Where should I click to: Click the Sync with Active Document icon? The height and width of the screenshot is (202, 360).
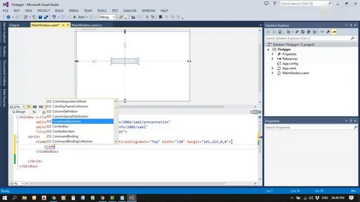pos(297,32)
